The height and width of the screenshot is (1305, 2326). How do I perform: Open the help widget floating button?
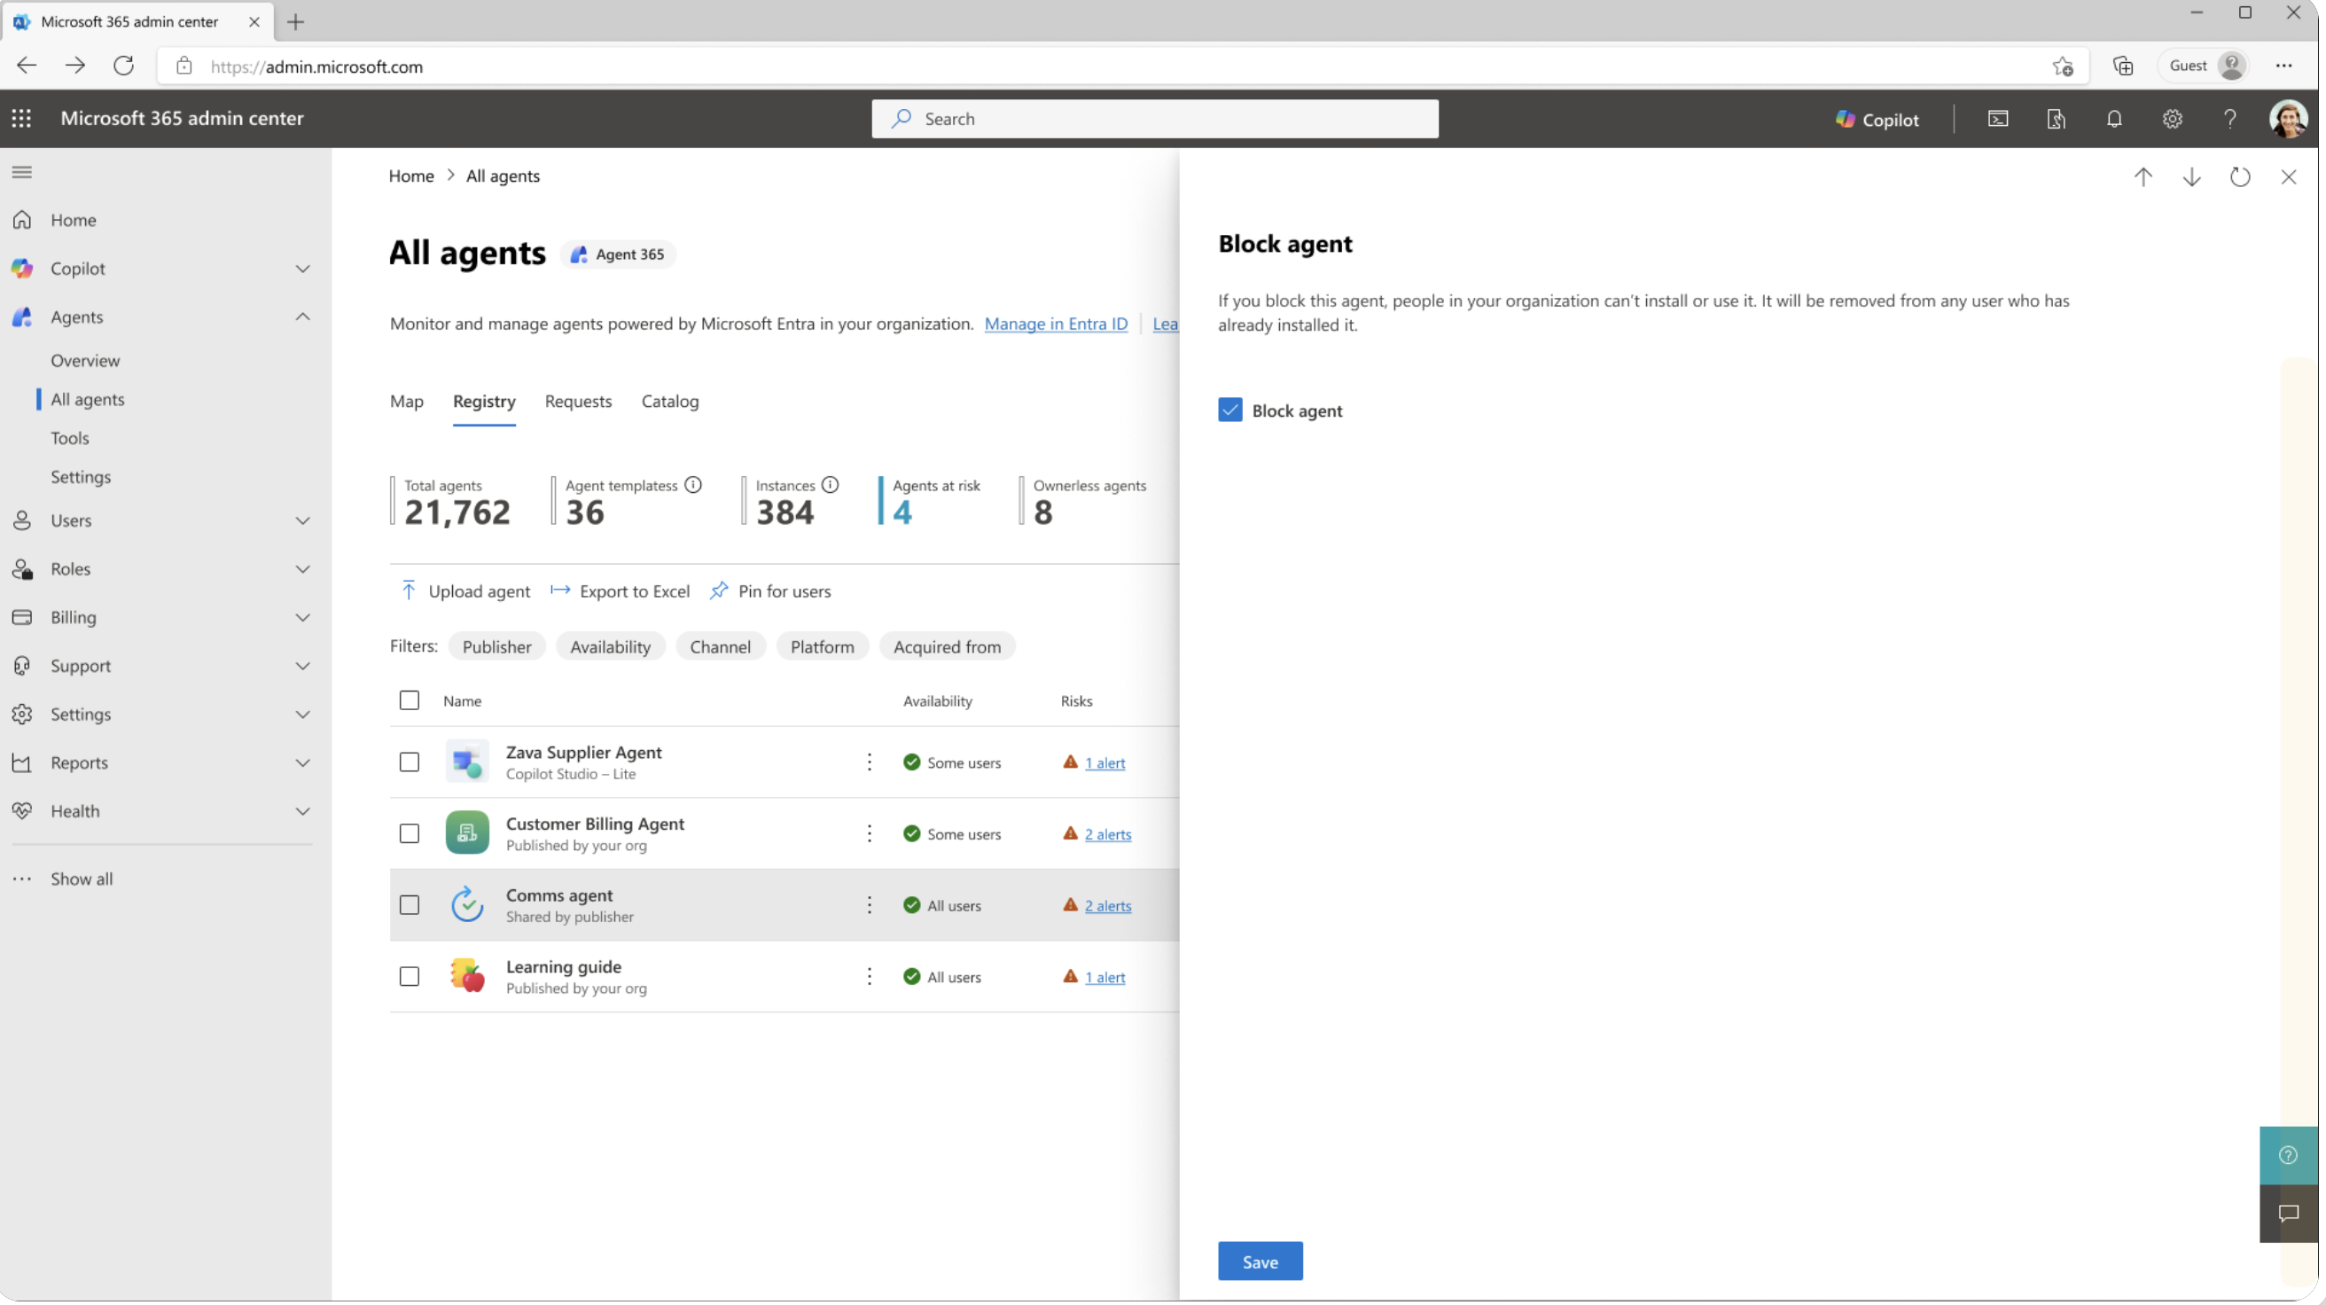click(x=2288, y=1156)
